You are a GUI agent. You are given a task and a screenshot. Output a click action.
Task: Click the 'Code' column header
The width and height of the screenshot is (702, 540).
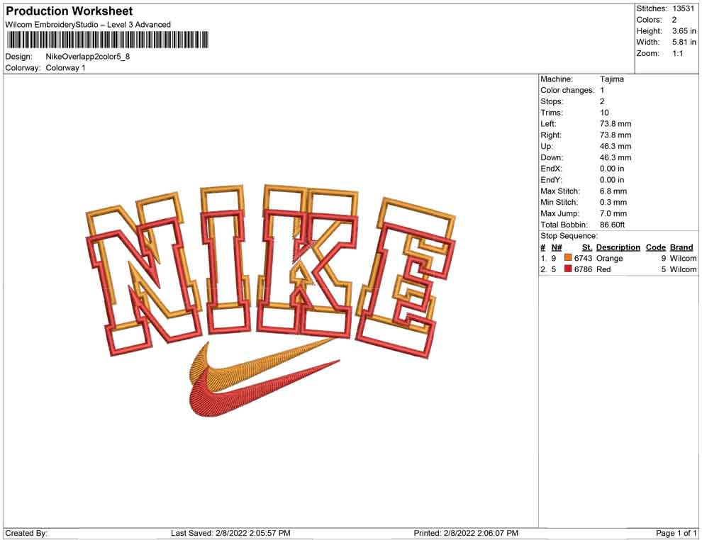click(655, 247)
